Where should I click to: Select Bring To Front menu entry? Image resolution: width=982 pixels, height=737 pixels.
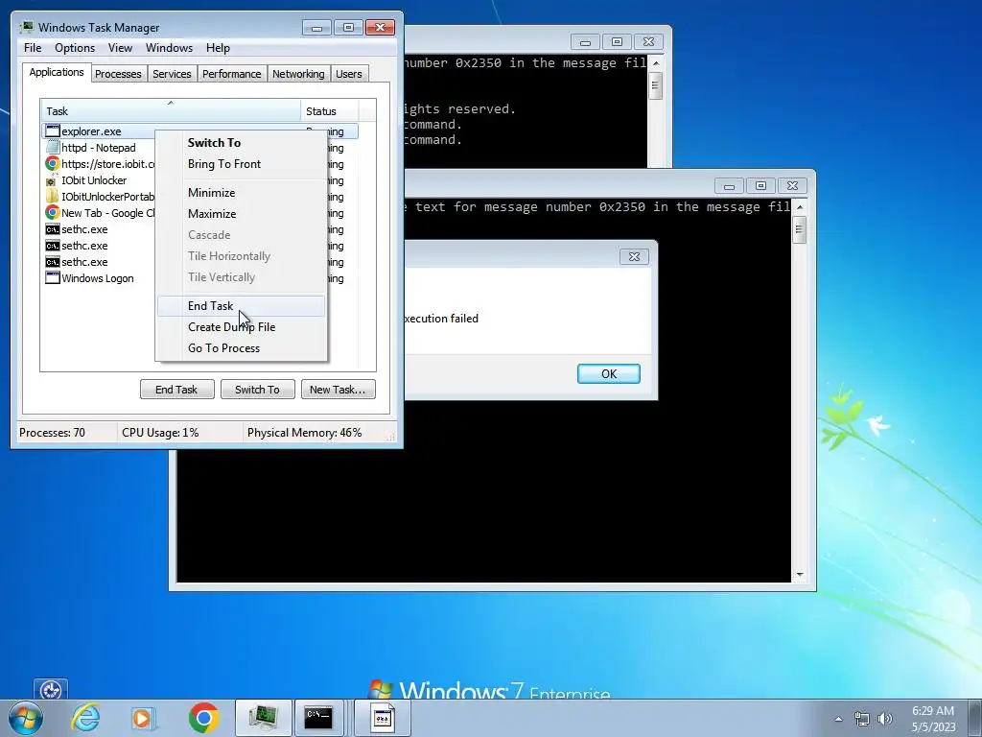tap(224, 164)
